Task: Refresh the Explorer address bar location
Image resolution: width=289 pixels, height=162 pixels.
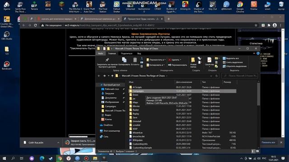Action: pos(217,76)
